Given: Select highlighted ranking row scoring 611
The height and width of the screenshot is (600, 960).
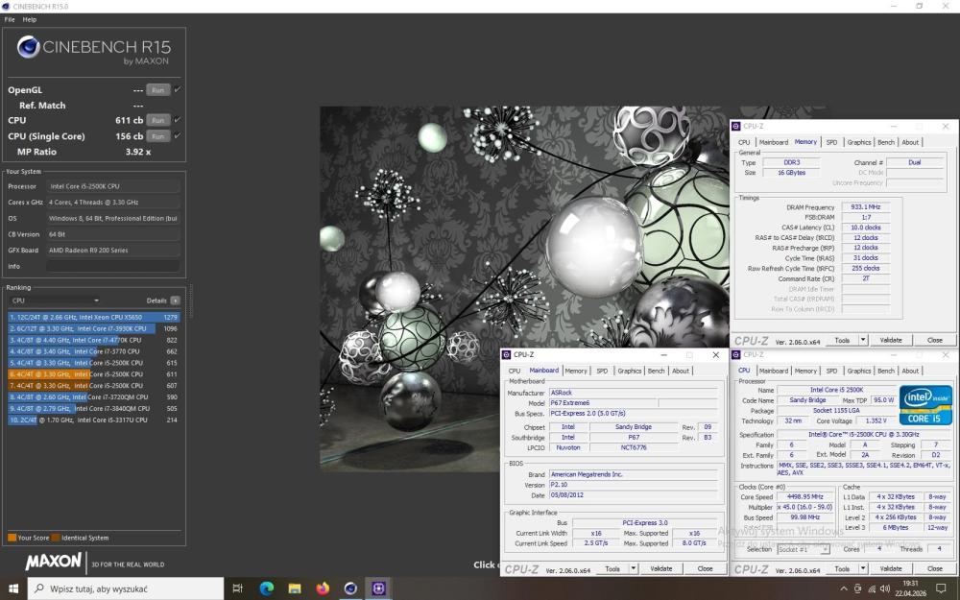Looking at the screenshot, I should click(94, 374).
